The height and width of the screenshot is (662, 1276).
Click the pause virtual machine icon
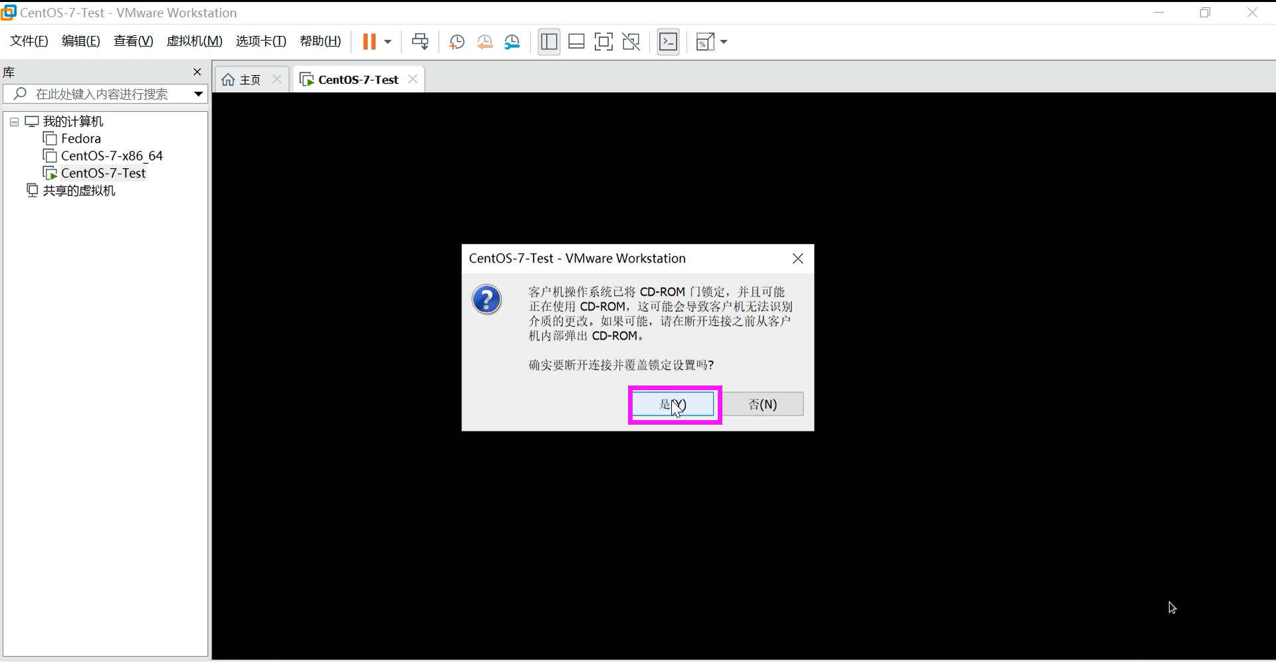[x=370, y=42]
